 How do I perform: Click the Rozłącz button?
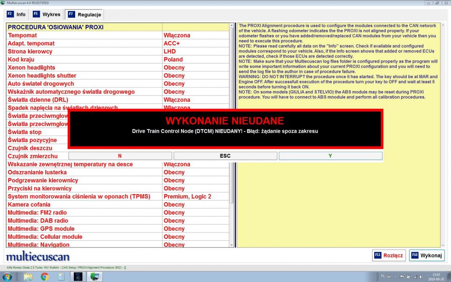[389, 255]
